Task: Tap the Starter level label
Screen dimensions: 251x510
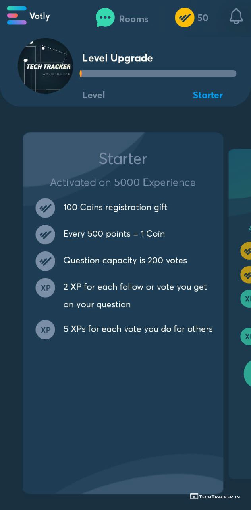Action: coord(208,95)
